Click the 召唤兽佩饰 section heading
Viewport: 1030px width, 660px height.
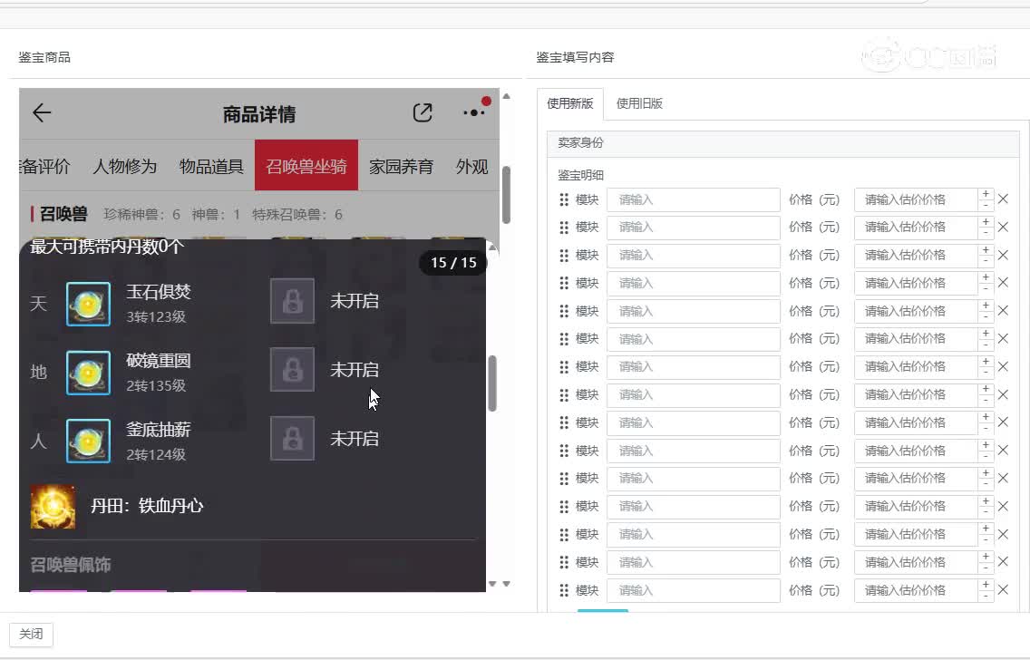point(71,565)
